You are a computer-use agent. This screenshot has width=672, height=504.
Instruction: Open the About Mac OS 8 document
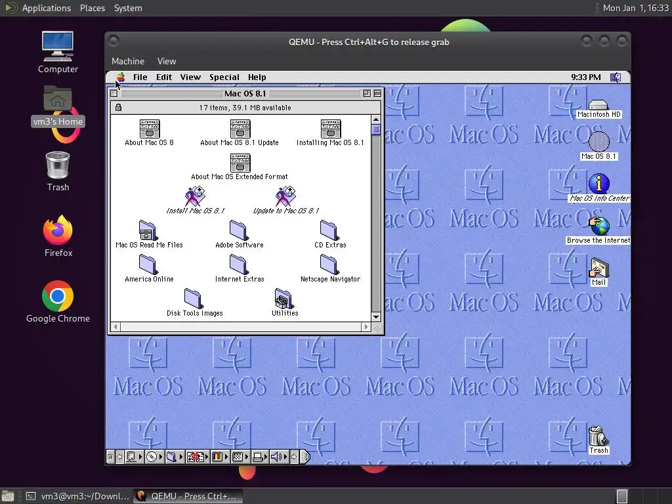tap(149, 133)
